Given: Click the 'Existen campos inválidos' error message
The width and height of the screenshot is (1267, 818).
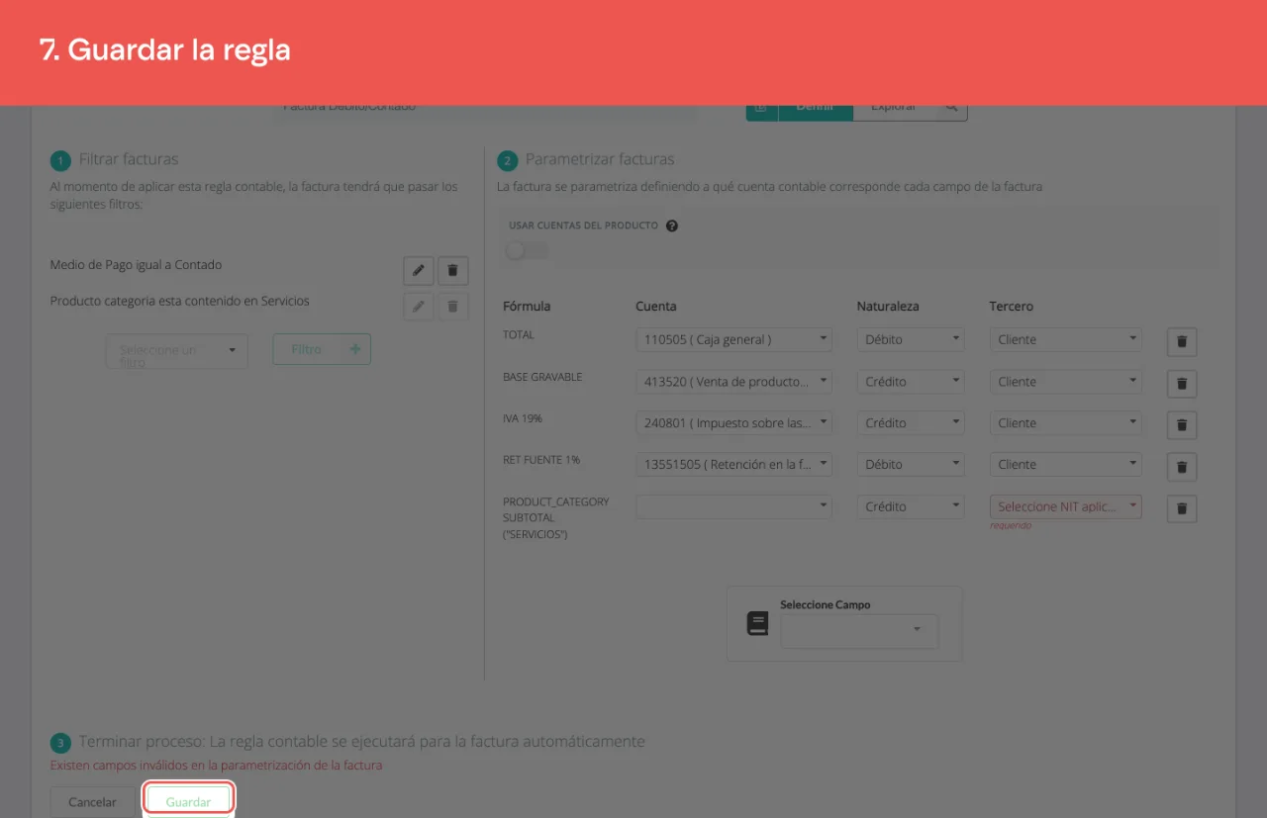Looking at the screenshot, I should tap(216, 765).
